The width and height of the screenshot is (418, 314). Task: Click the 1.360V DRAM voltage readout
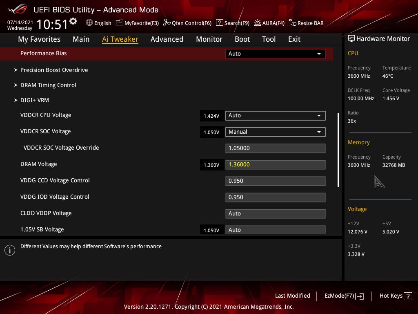[x=212, y=165]
